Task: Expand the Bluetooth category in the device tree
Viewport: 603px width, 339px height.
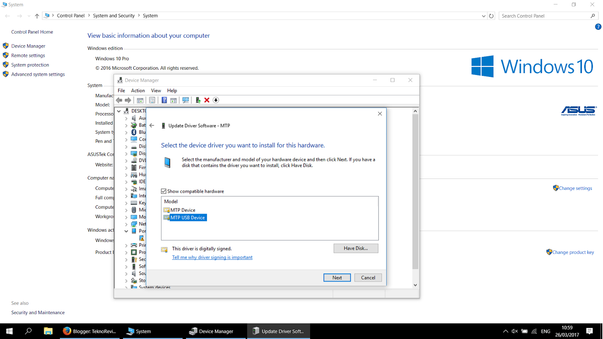Action: pos(126,132)
